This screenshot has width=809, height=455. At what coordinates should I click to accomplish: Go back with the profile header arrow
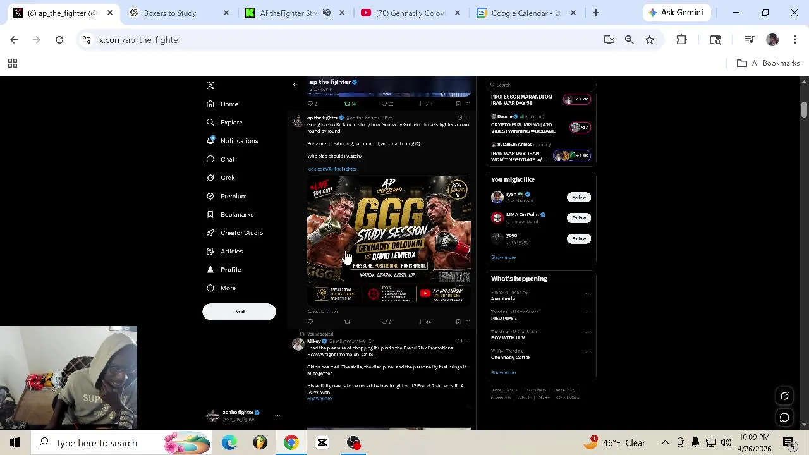295,85
